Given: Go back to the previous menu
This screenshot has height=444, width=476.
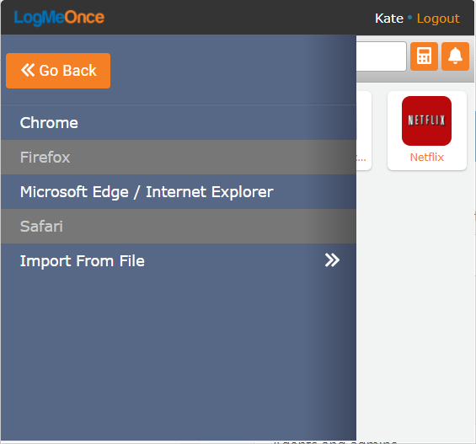Looking at the screenshot, I should coord(58,71).
